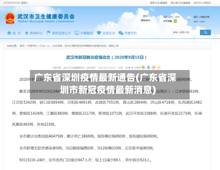Click the line starting 全市累计治愈出院46475例

[x=89, y=136]
